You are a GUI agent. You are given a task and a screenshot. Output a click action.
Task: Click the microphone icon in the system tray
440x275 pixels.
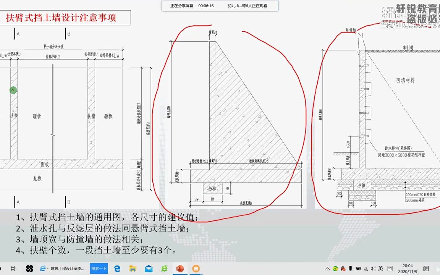click(350, 269)
